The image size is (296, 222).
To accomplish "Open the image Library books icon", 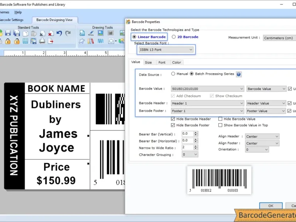I will [x=91, y=41].
